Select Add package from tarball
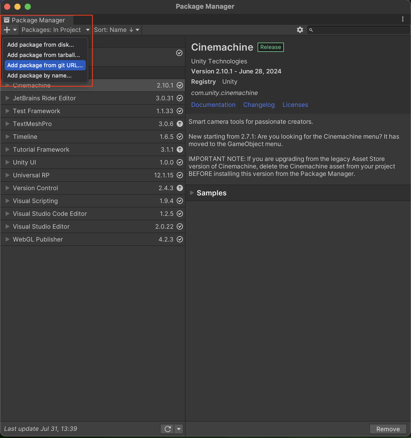The height and width of the screenshot is (438, 411). [45, 55]
